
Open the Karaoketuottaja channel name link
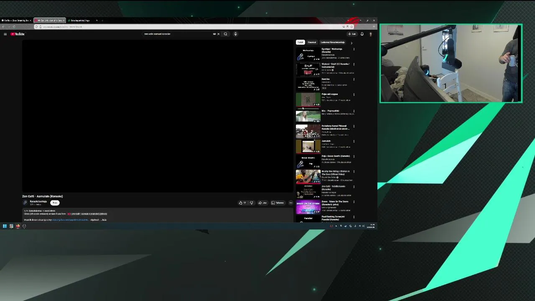(38, 202)
